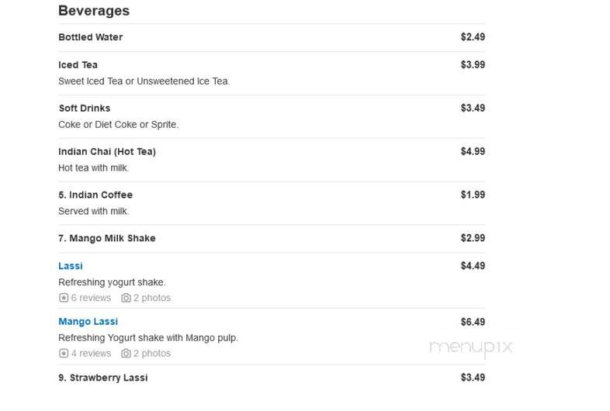This screenshot has width=610, height=411.
Task: Select the 5. Indian Coffee item
Action: coord(95,195)
